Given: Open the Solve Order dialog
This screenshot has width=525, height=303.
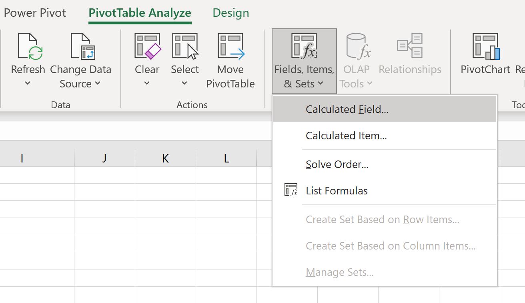Looking at the screenshot, I should (337, 164).
